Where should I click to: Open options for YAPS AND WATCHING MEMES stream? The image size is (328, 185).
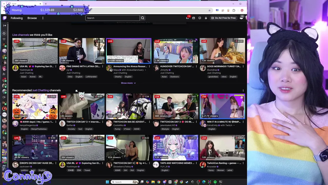(196, 163)
